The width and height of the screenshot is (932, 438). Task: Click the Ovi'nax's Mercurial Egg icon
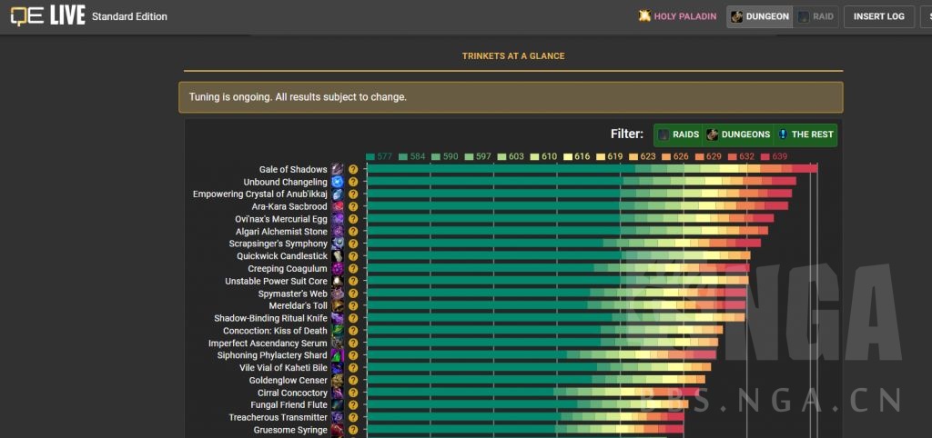(x=337, y=219)
